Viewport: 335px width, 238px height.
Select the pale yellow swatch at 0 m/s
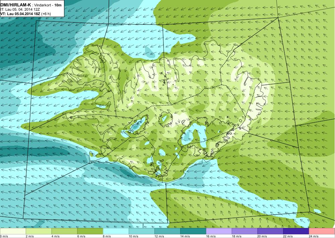coord(13,231)
